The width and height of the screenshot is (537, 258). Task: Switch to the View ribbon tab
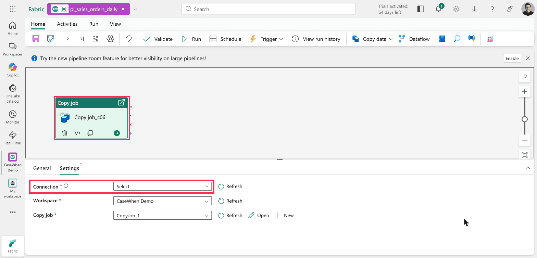coord(115,24)
